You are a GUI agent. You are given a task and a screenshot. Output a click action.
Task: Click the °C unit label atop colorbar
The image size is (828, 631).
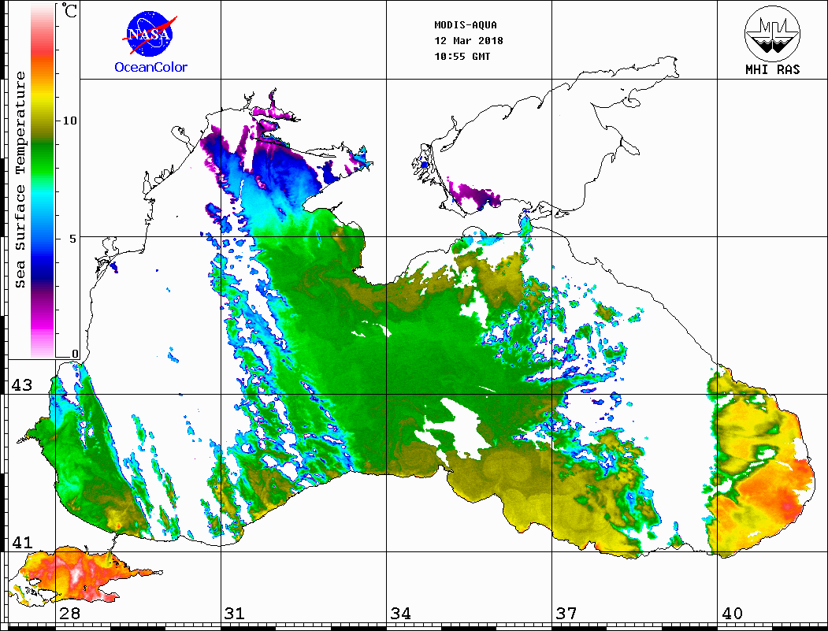[x=69, y=10]
